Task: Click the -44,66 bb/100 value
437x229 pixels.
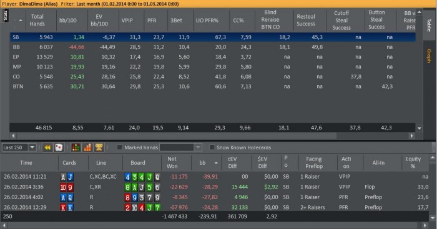Action: pos(77,47)
